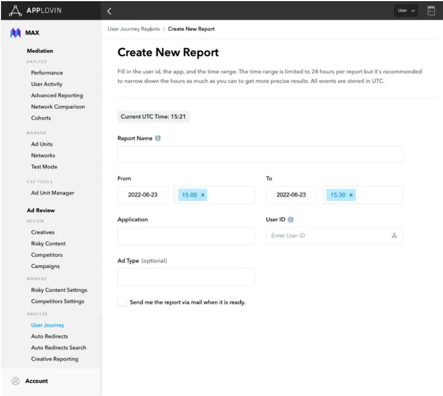Click the Account person icon at bottom
443x396 pixels.
(15, 381)
